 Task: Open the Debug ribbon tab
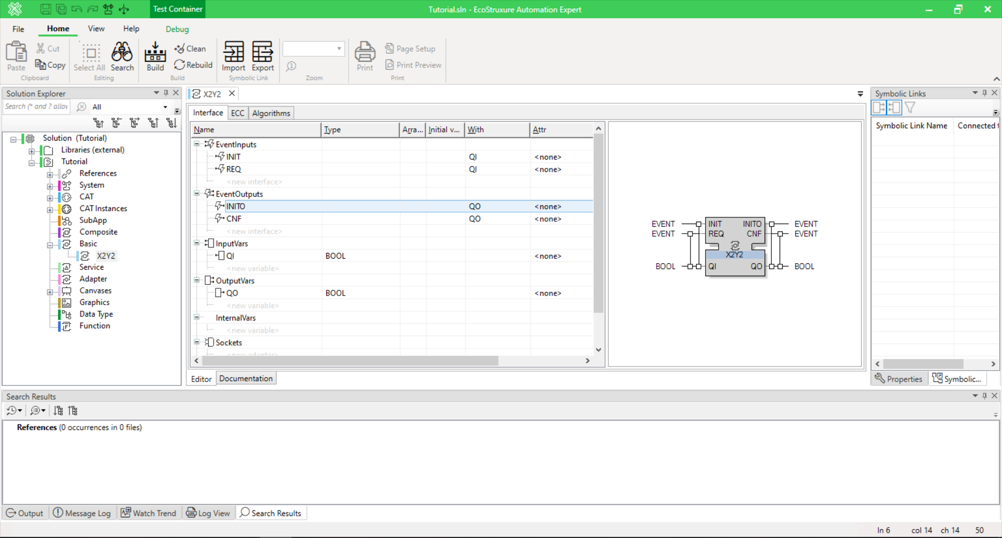[177, 29]
